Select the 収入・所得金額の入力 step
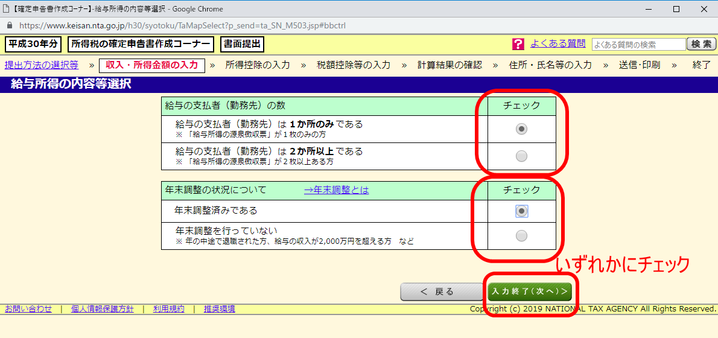The width and height of the screenshot is (718, 338). 151,65
